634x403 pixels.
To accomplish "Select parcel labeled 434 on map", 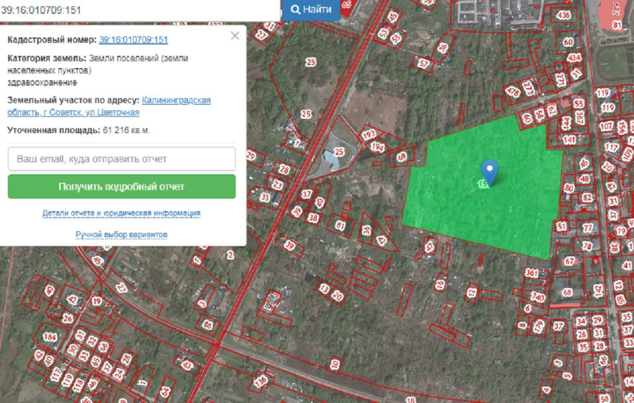I will (x=574, y=58).
